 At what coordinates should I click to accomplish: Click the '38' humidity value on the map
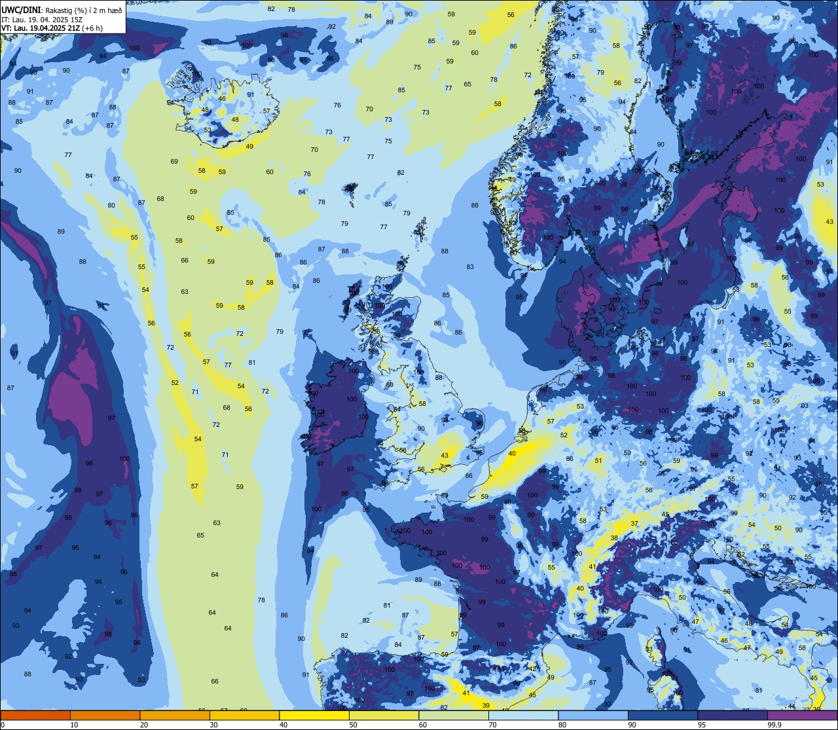[x=614, y=538]
